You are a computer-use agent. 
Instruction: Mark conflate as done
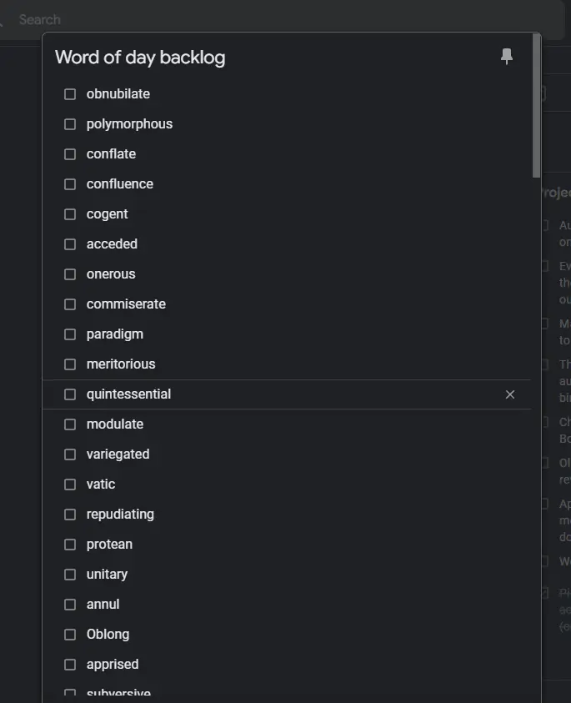point(70,154)
